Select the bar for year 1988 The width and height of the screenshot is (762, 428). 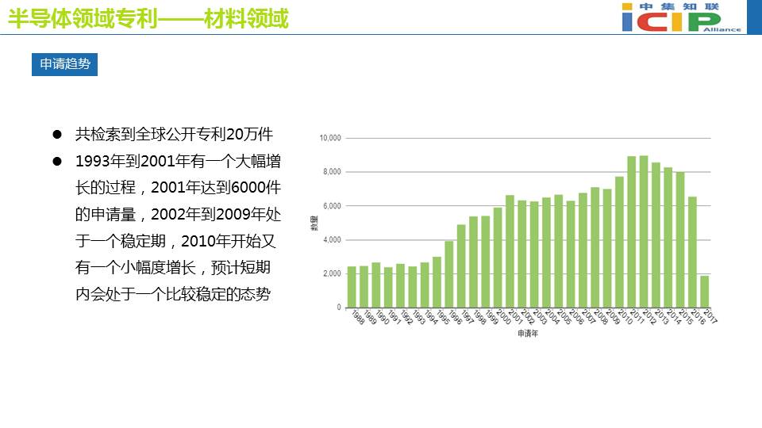[352, 287]
